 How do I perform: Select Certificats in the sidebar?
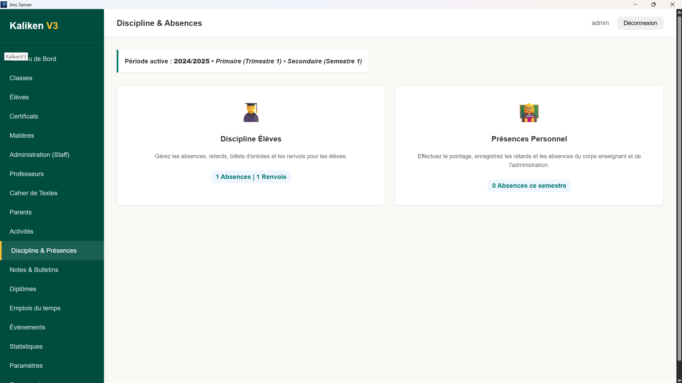[x=24, y=116]
